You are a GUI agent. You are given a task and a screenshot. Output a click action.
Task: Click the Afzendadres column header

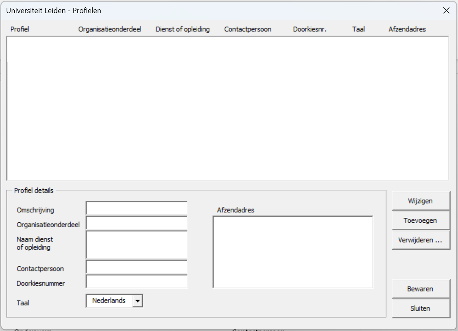[407, 29]
